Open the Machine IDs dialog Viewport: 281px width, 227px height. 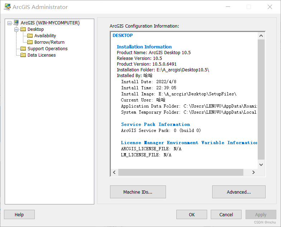[x=138, y=192]
